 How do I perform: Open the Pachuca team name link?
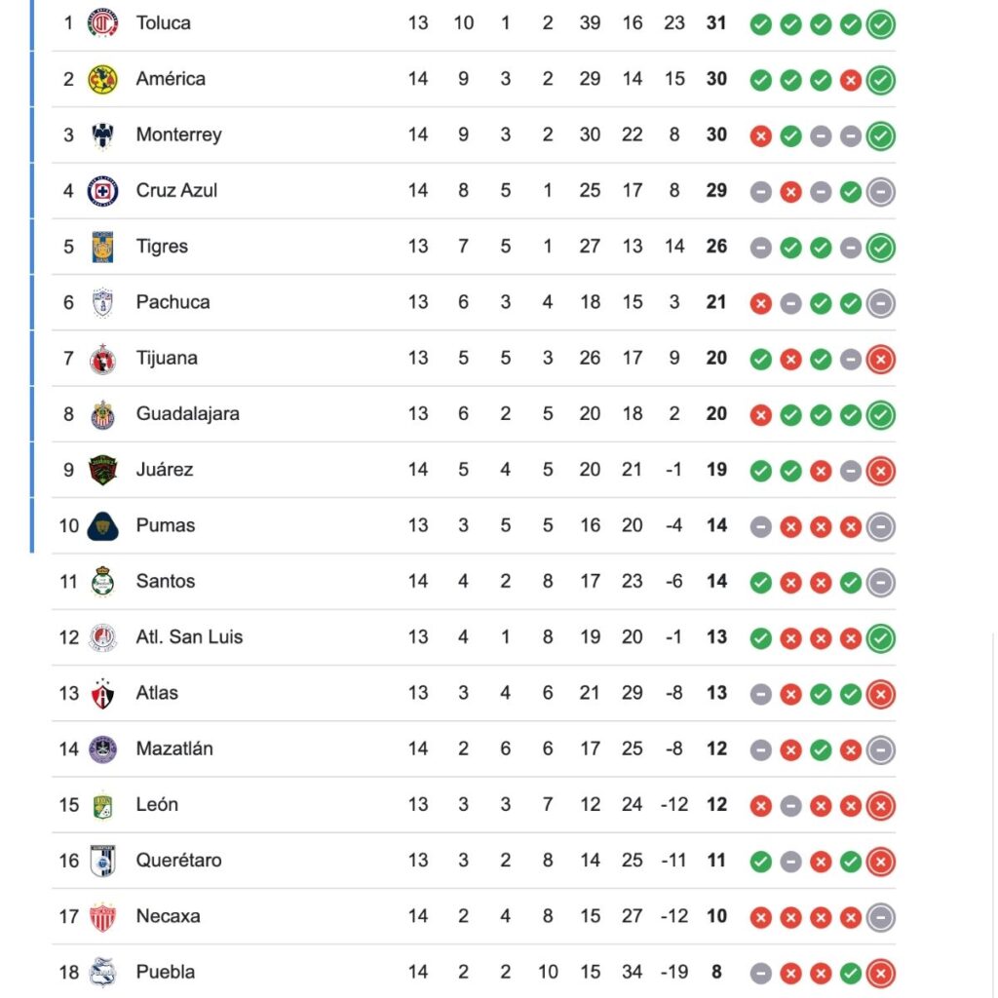173,302
